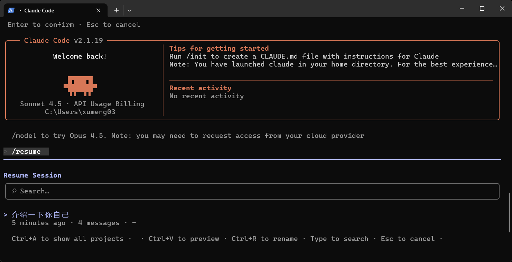
Task: Click the "Sonnet 4.5 · API Usage Billing" line
Action: pos(82,104)
